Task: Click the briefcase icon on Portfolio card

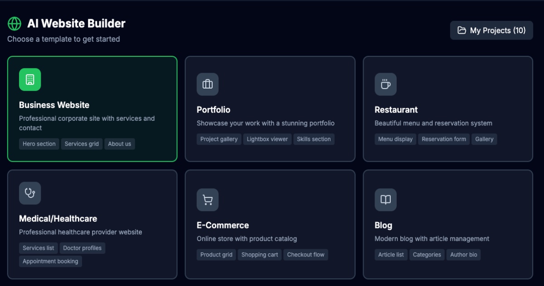Action: click(208, 84)
